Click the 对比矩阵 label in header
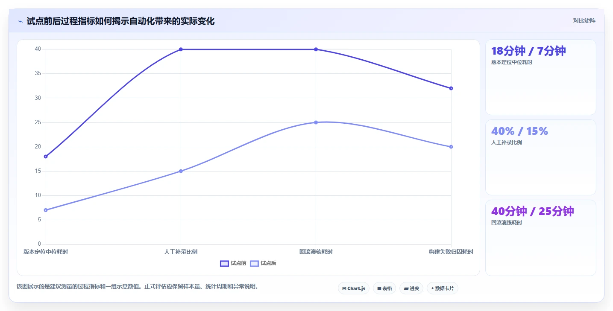 coord(584,20)
